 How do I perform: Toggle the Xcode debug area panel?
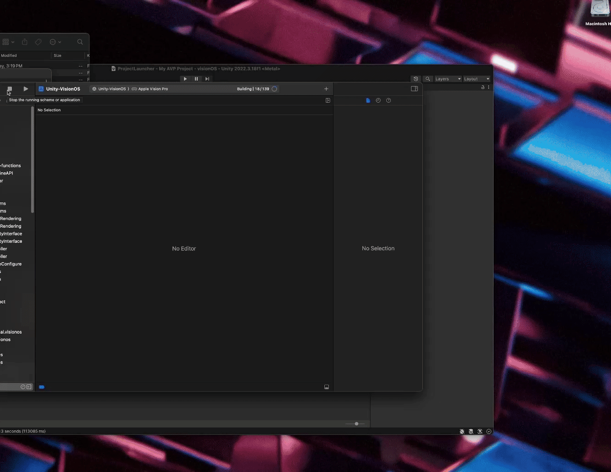tap(327, 387)
